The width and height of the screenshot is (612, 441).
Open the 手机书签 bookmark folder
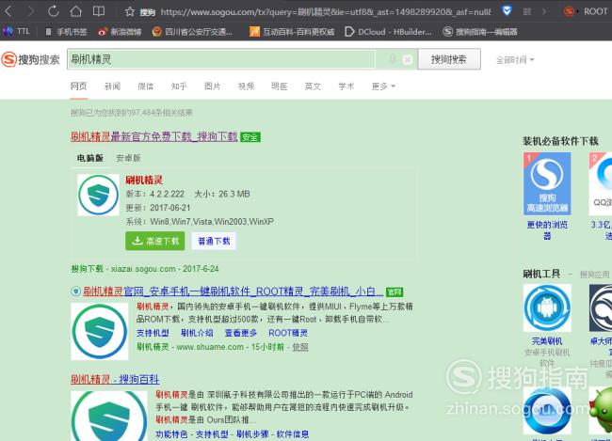tap(66, 32)
